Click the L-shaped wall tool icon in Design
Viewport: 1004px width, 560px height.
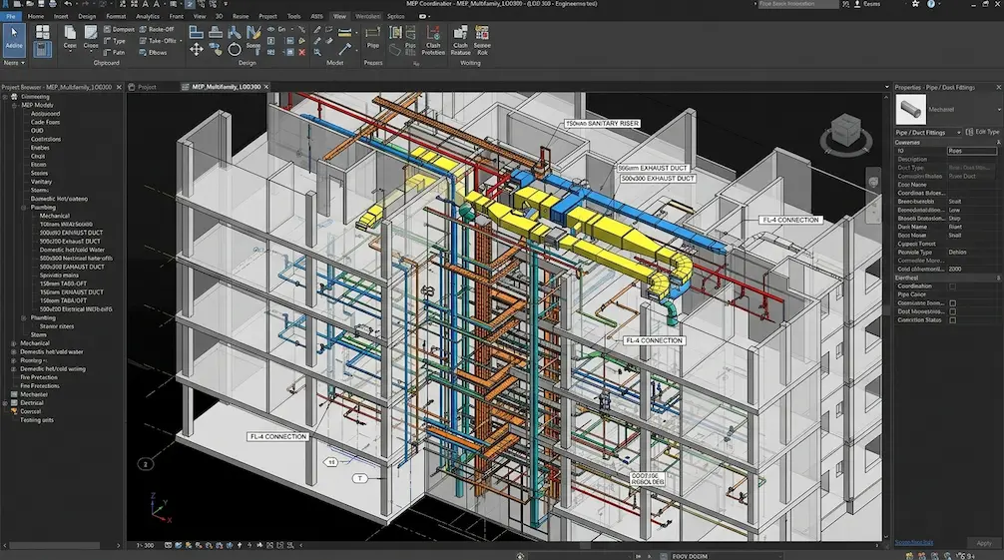click(197, 31)
